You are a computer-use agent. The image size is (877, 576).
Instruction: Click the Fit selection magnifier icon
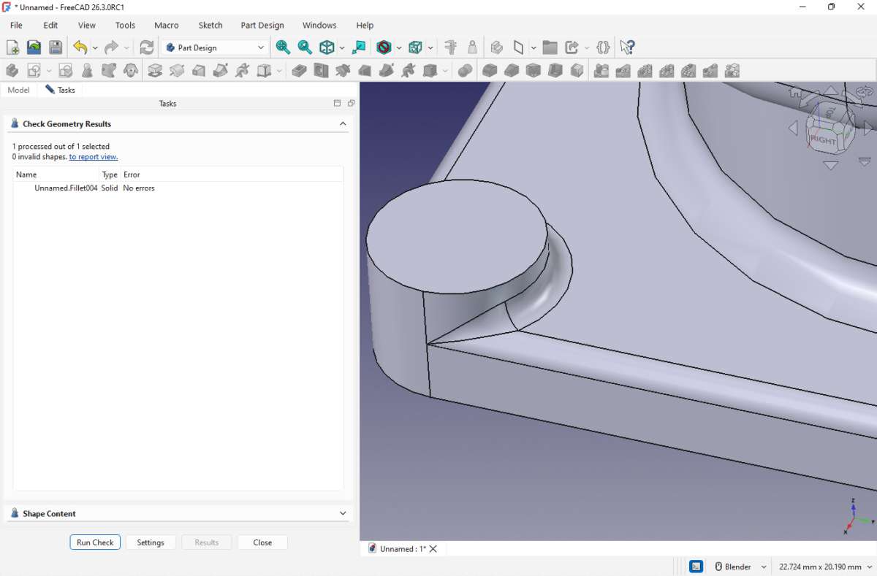tap(305, 47)
